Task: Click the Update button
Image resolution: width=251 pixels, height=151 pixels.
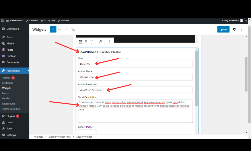Action: click(x=223, y=29)
